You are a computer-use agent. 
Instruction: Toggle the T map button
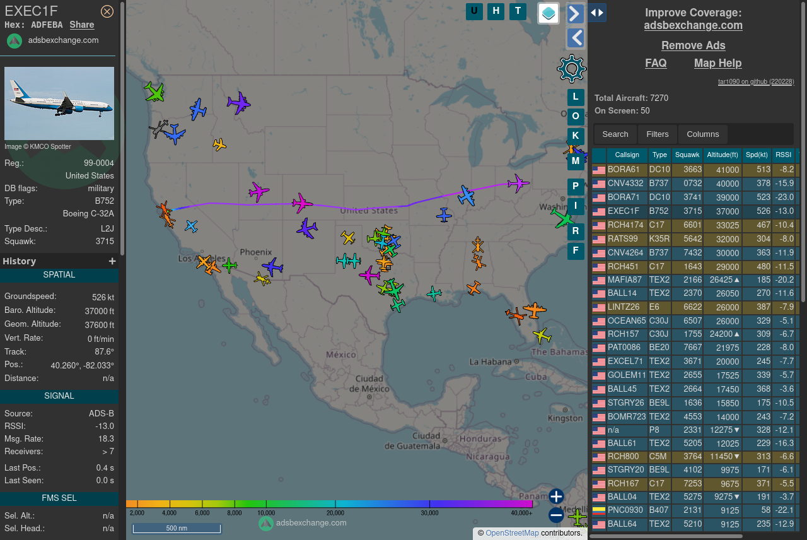(x=518, y=11)
